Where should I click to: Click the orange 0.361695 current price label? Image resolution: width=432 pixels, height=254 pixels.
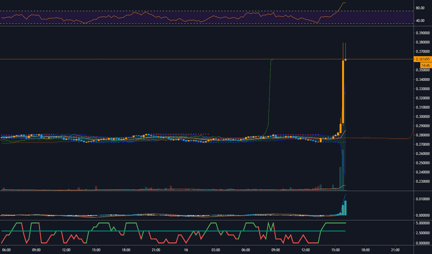tap(422, 59)
